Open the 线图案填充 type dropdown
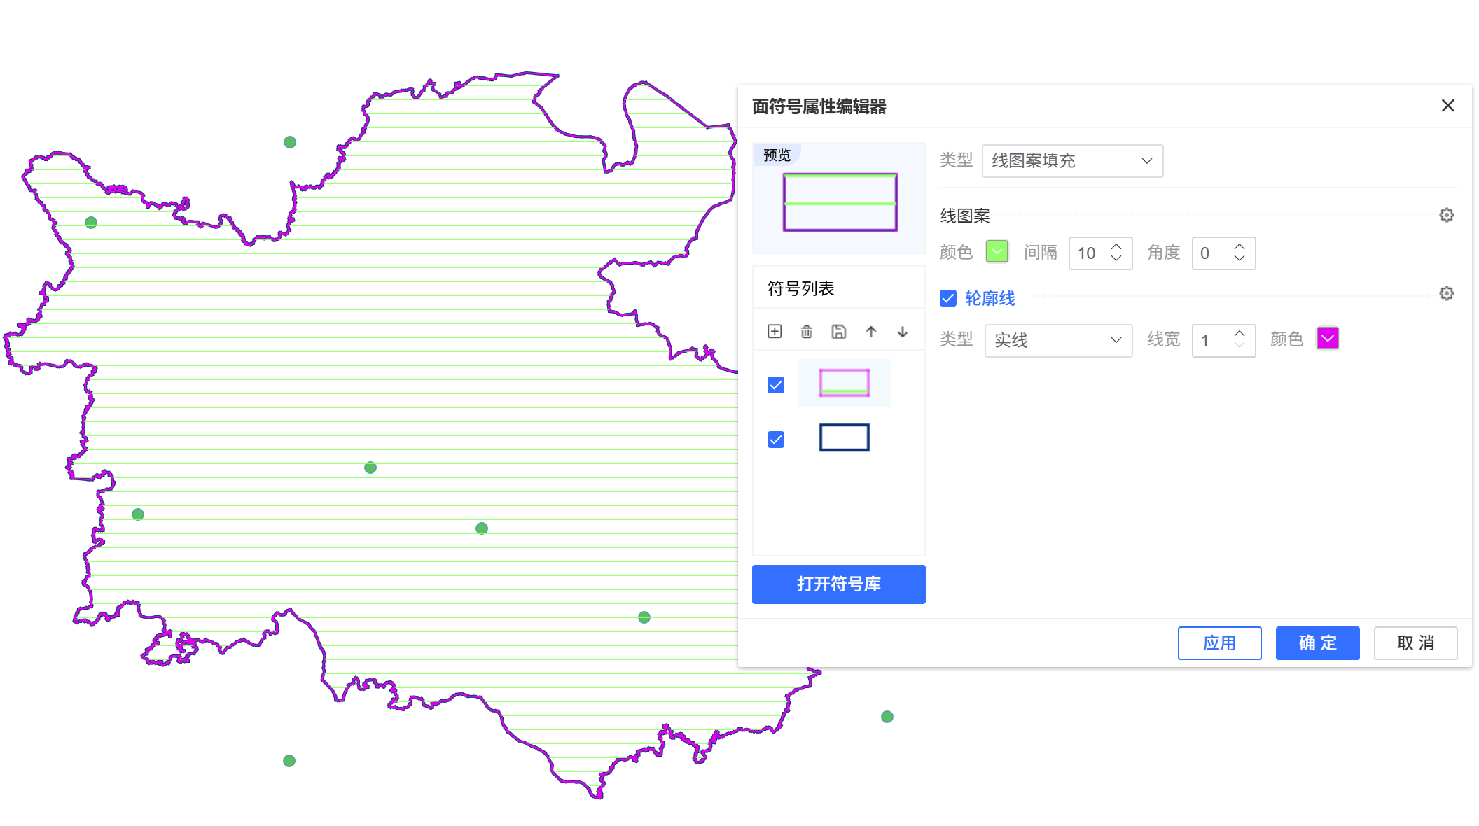This screenshot has width=1479, height=826. tap(1072, 161)
